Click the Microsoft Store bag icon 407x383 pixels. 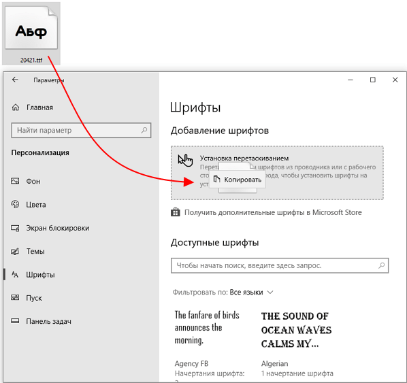[x=176, y=212]
